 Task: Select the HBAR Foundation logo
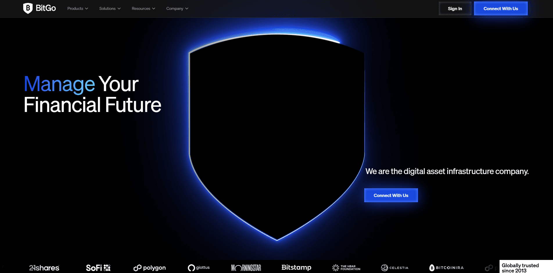[x=346, y=267]
